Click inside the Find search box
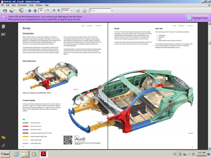The image size is (211, 158). tap(100, 10)
